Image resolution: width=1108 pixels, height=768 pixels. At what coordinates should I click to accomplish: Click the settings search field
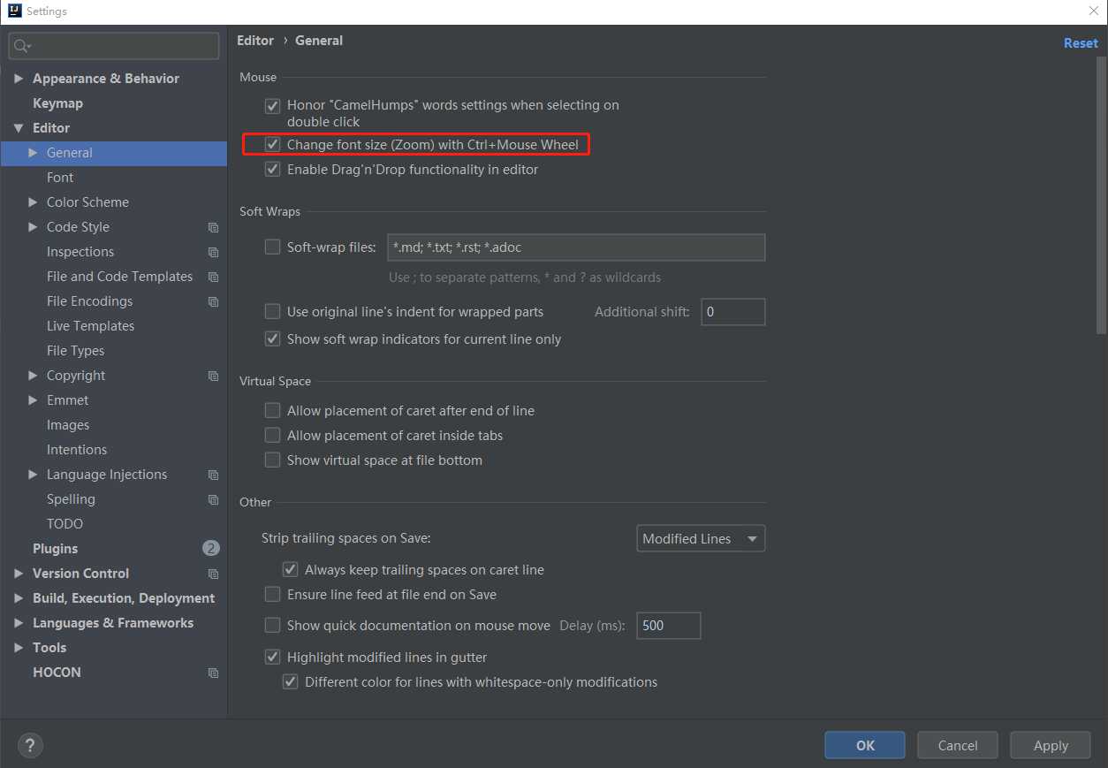point(114,46)
